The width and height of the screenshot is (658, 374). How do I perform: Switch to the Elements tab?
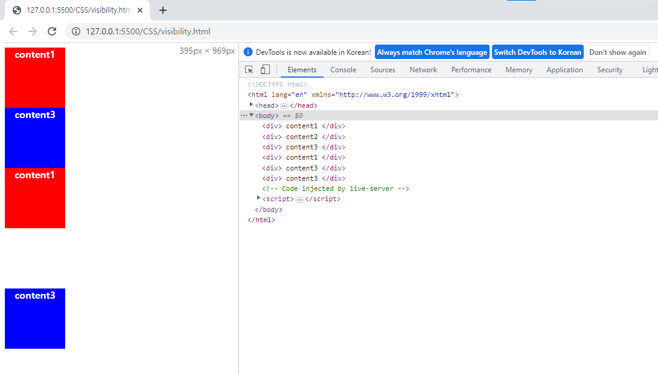point(302,70)
